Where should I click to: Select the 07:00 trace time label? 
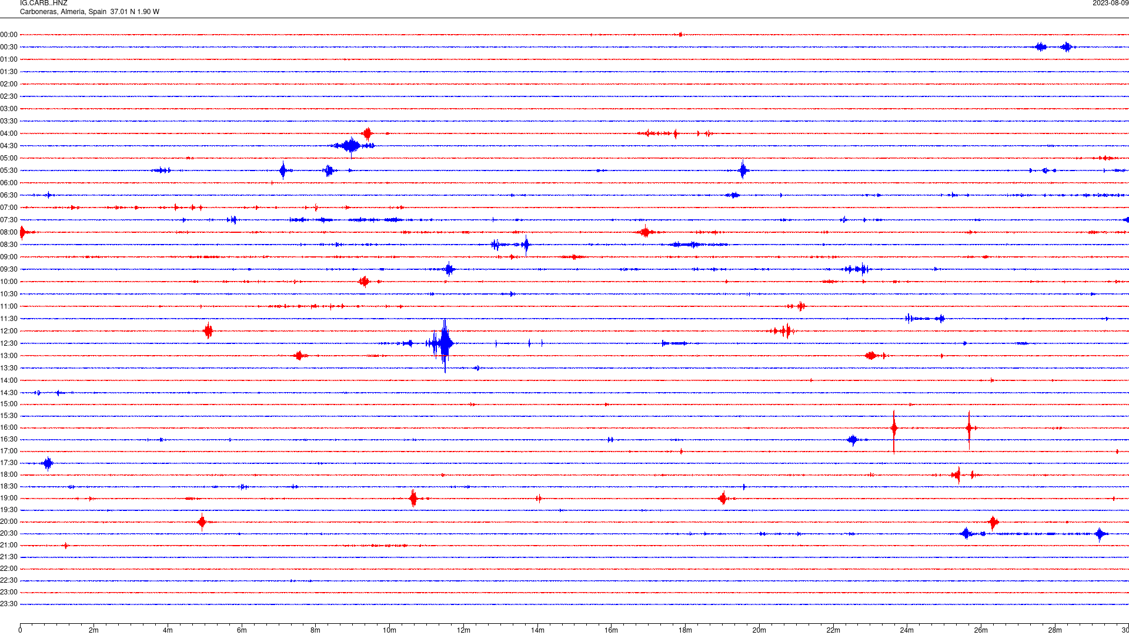click(x=9, y=208)
